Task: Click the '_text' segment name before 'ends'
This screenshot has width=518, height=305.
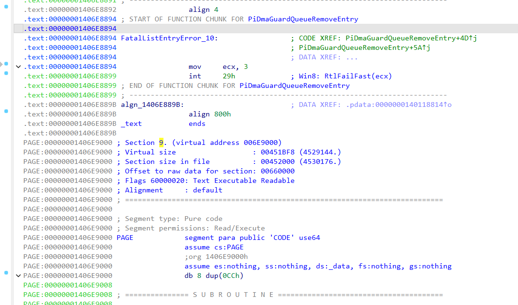Action: 131,124
